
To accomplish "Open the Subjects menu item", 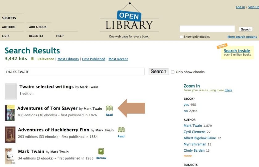I will pyautogui.click(x=9, y=18).
